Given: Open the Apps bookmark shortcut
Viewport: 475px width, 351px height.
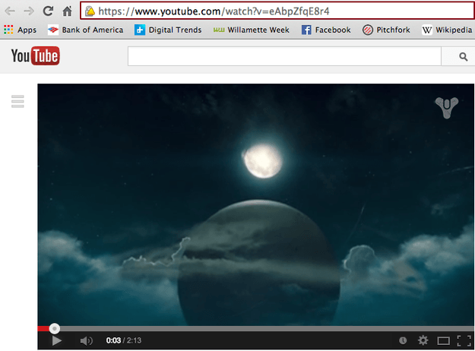Looking at the screenshot, I should point(20,30).
